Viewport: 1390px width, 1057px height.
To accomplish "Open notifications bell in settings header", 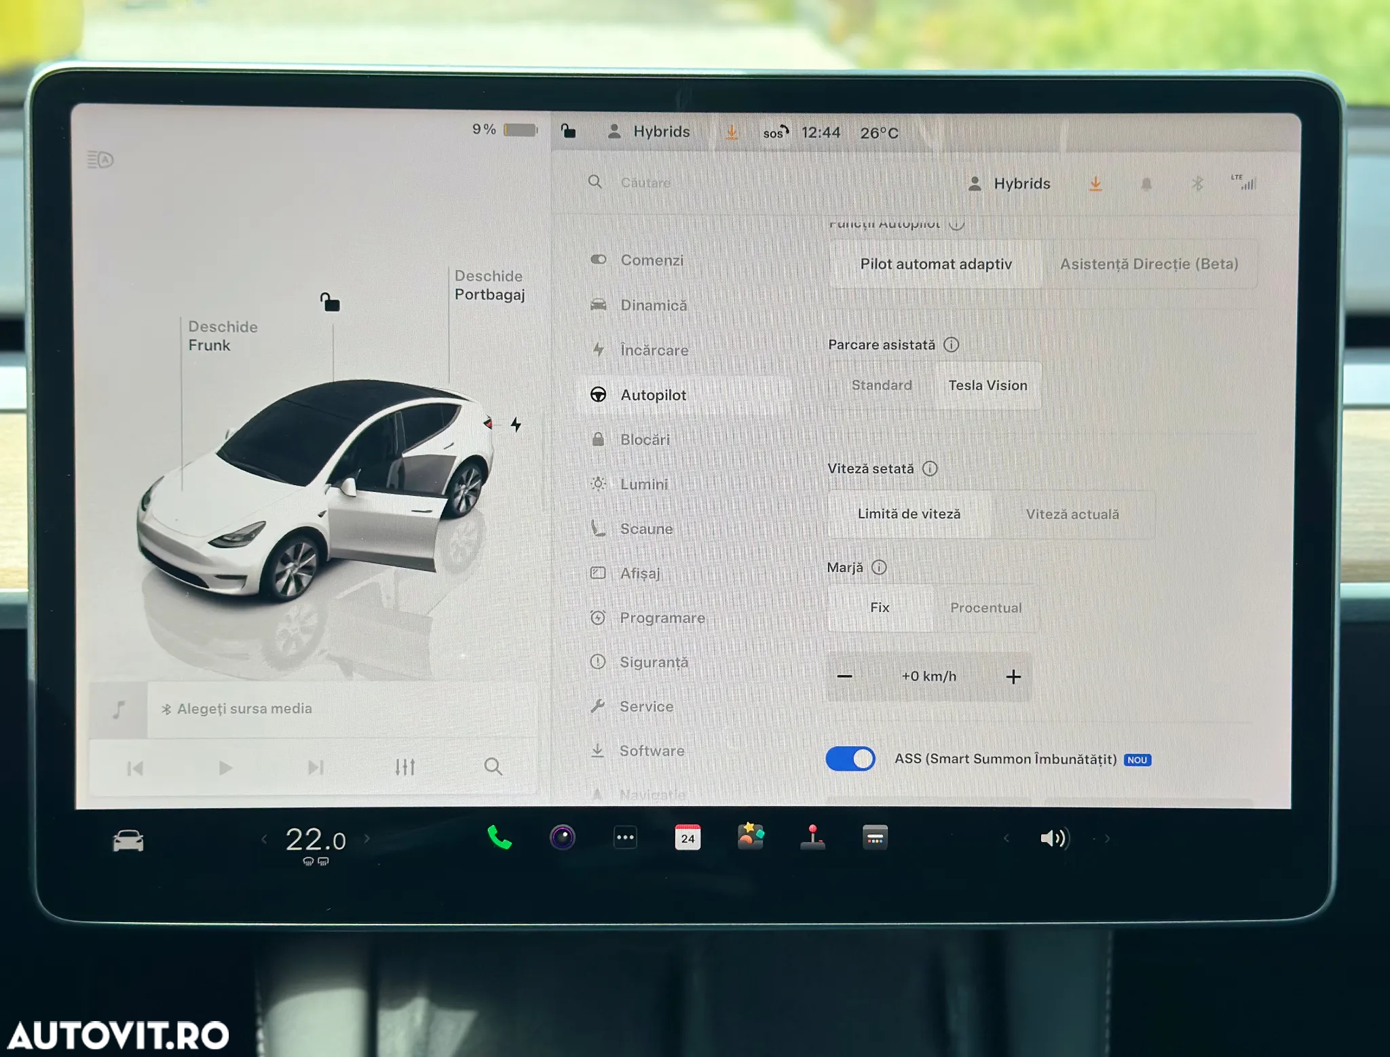I will point(1146,184).
